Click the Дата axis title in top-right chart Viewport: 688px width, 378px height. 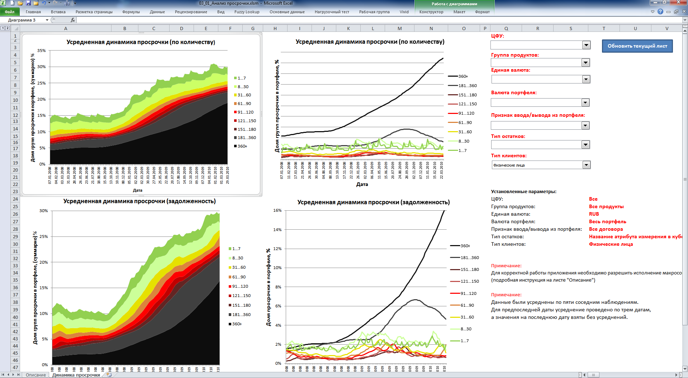[x=362, y=184]
